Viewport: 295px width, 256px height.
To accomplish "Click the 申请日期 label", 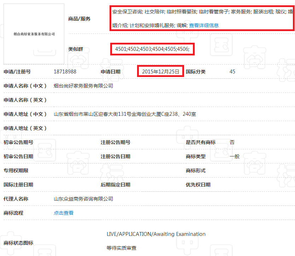I will (x=111, y=72).
